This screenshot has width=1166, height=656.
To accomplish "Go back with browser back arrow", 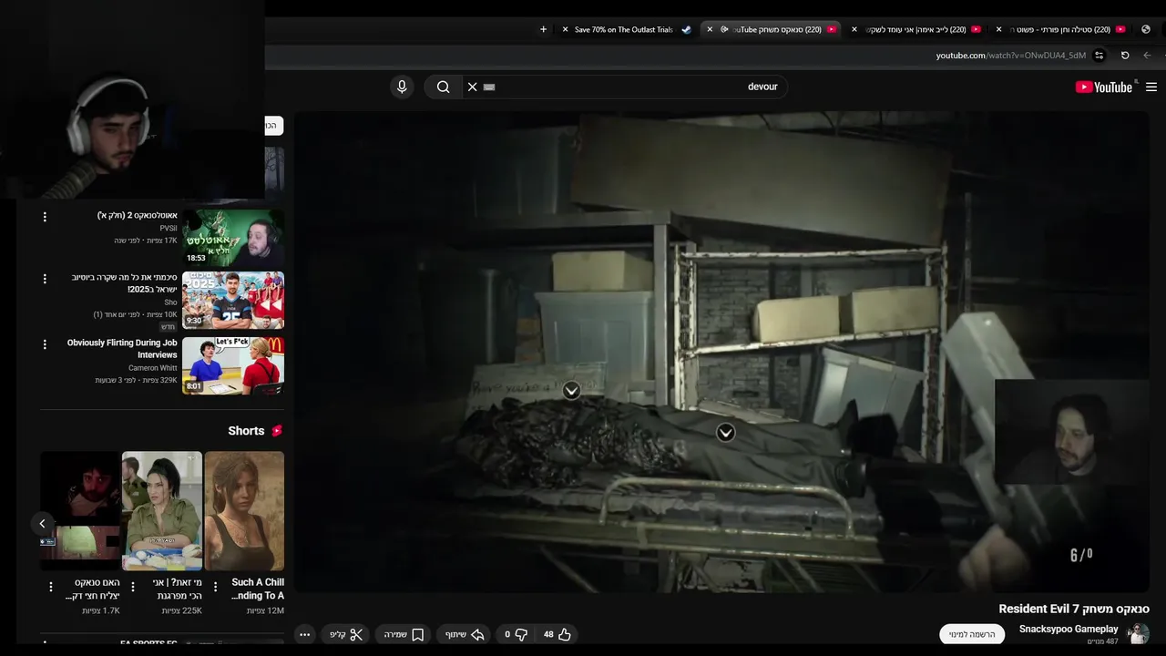I will tap(1147, 56).
